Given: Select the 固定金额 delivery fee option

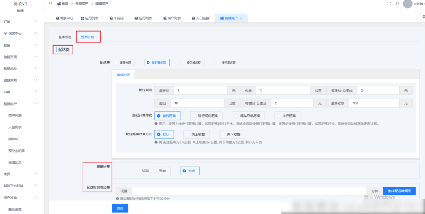Looking at the screenshot, I should (123, 62).
